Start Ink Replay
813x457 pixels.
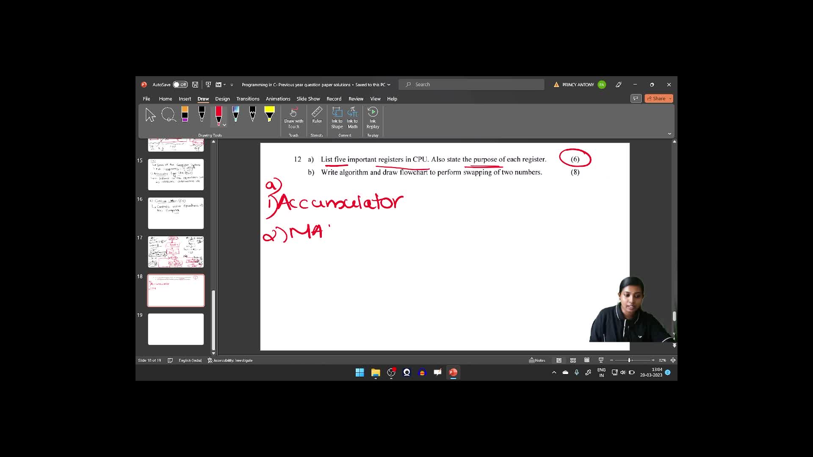click(x=373, y=118)
